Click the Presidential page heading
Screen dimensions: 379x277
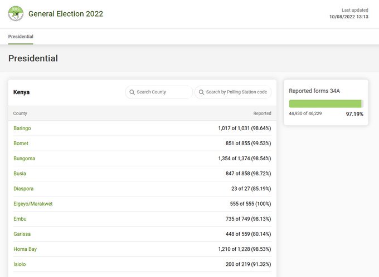(33, 58)
